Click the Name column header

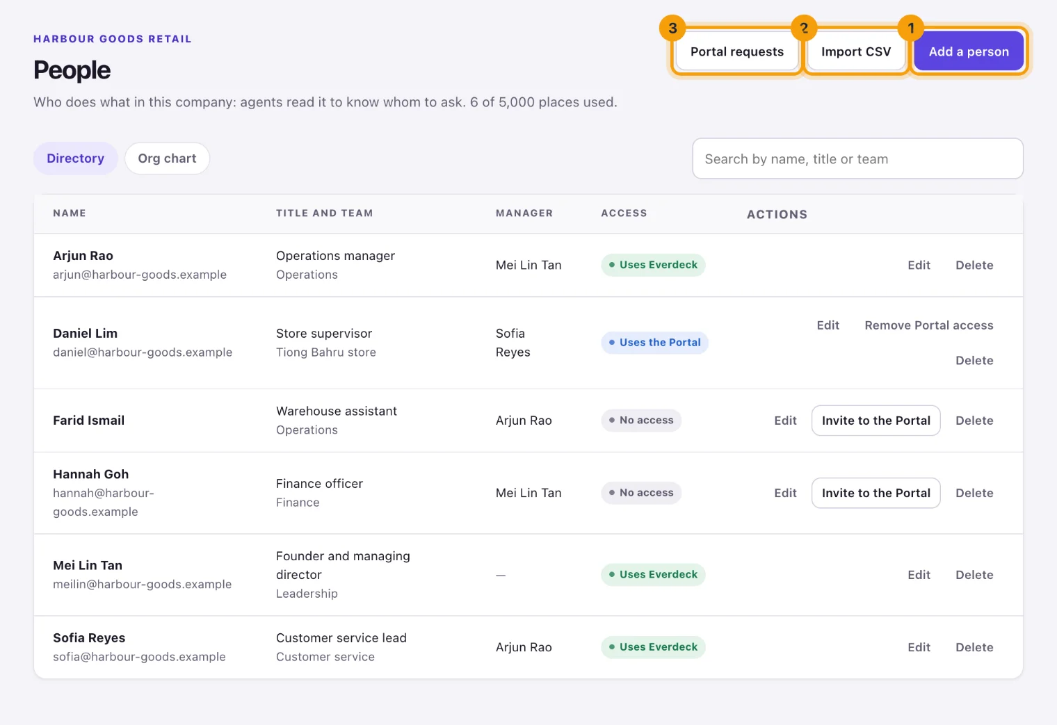pyautogui.click(x=70, y=213)
